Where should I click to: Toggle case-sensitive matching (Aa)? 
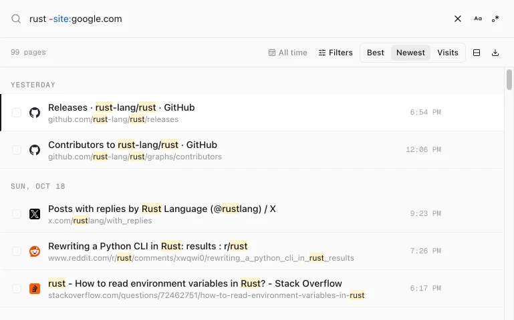(x=478, y=19)
